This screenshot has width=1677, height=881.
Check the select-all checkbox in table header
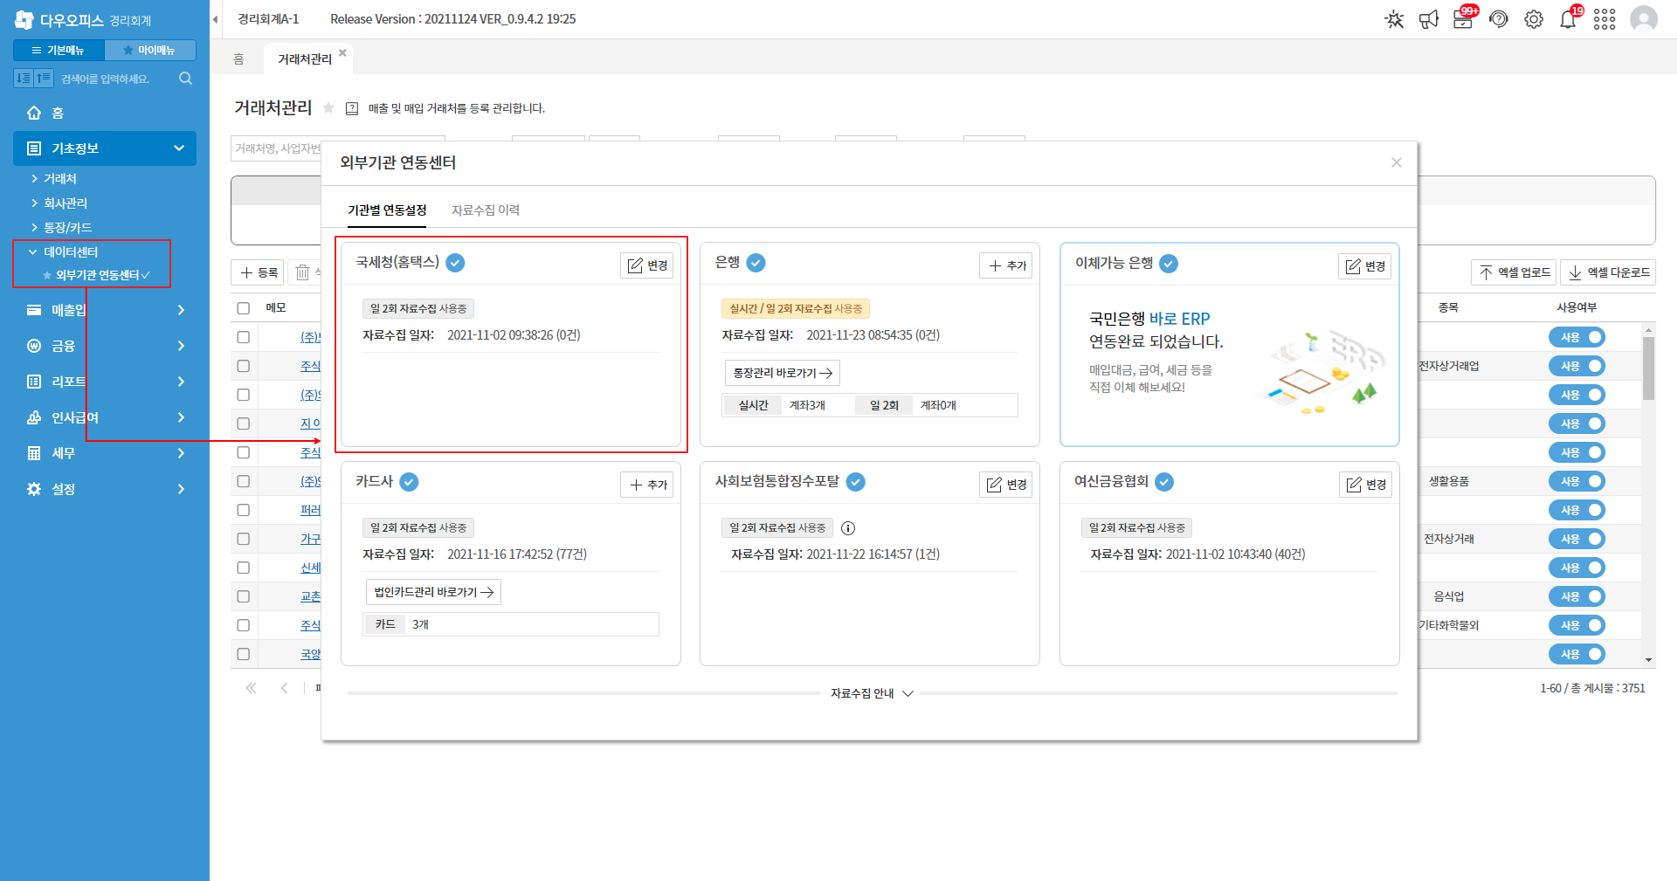click(244, 308)
